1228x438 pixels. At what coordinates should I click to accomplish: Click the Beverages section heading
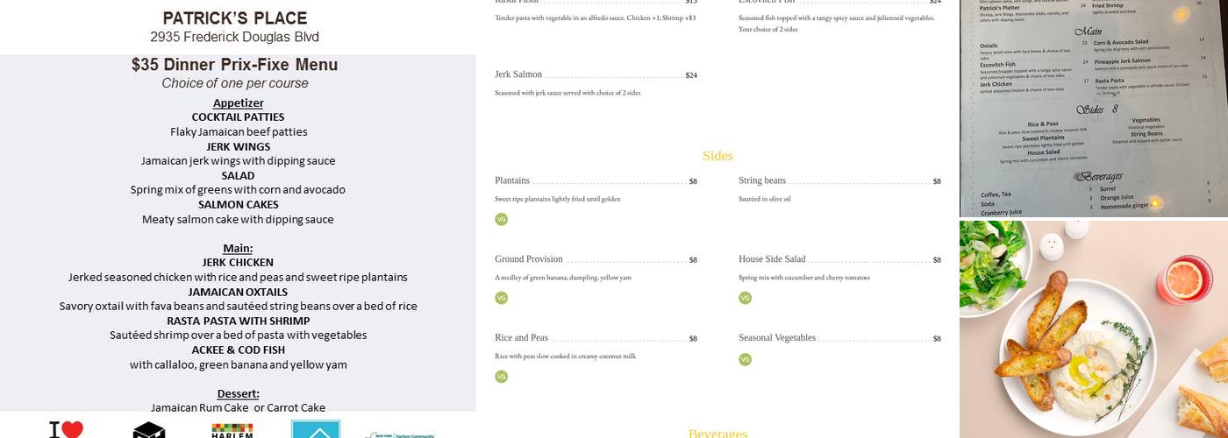(718, 433)
